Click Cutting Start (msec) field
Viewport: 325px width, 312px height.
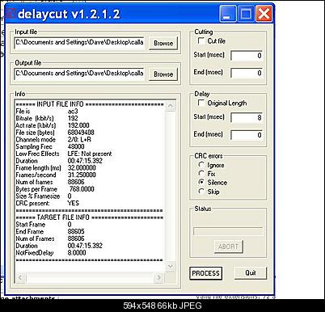click(247, 56)
